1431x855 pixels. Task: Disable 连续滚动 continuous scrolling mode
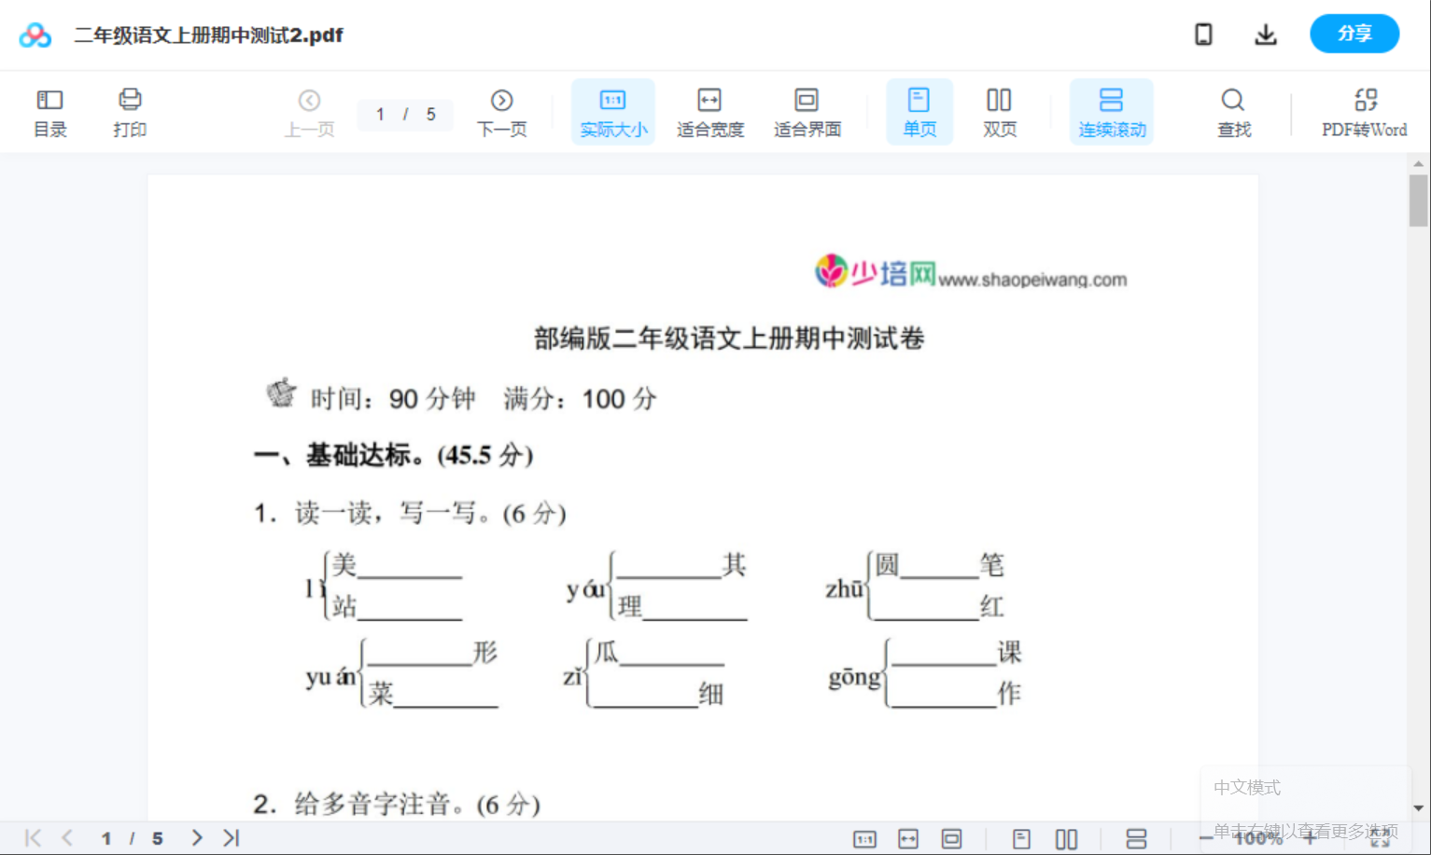click(1112, 111)
